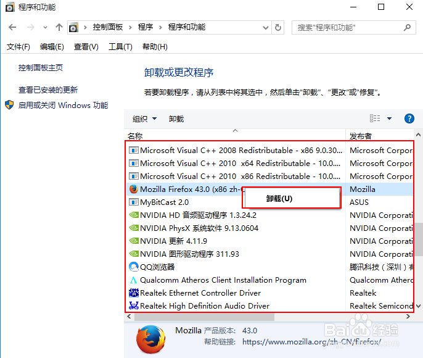The image size is (423, 358).
Task: Select Microsoft Visual C++ 2008 Redistributable row
Action: [269, 151]
